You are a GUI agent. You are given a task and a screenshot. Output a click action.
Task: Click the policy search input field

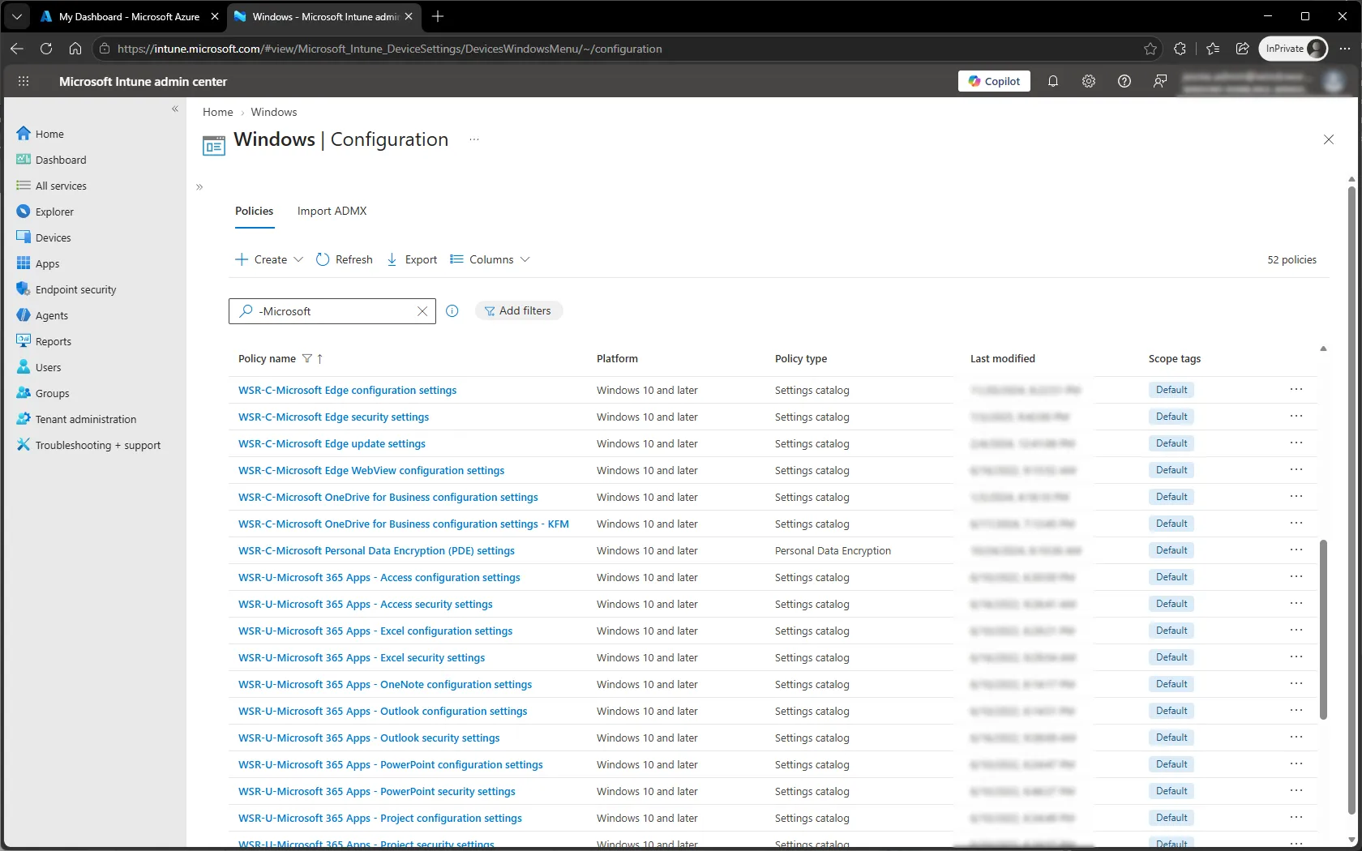(332, 311)
